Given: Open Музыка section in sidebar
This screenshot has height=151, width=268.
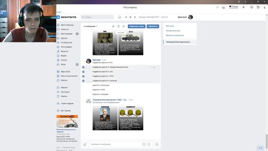Looking at the screenshot, I should 64,51.
